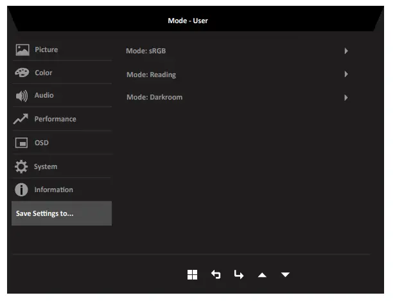395x302 pixels.
Task: Open the Picture menu
Action: [62, 49]
